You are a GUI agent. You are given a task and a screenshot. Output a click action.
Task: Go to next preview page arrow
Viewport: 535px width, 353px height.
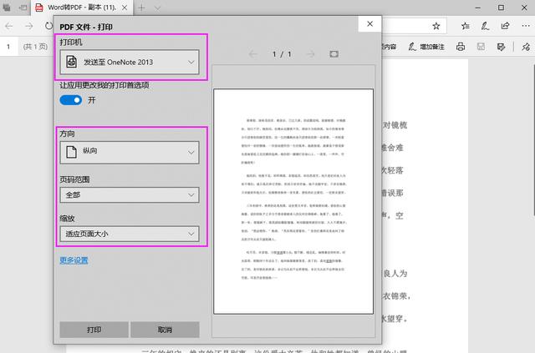coord(310,54)
